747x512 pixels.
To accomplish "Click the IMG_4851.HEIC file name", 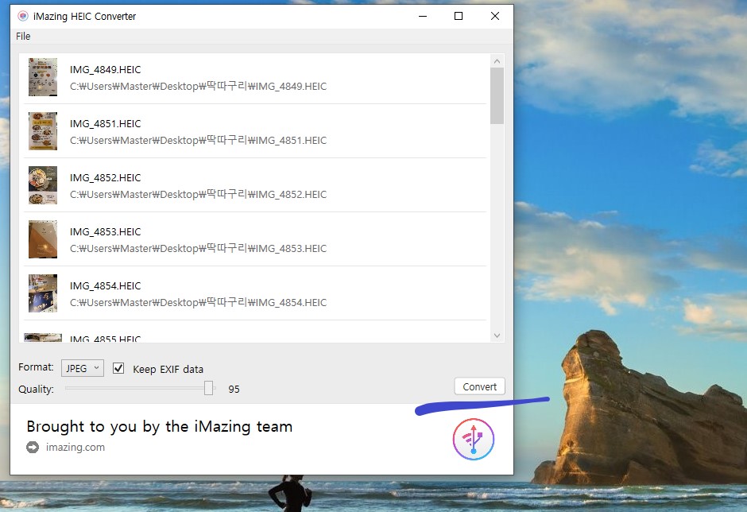I will (x=105, y=123).
